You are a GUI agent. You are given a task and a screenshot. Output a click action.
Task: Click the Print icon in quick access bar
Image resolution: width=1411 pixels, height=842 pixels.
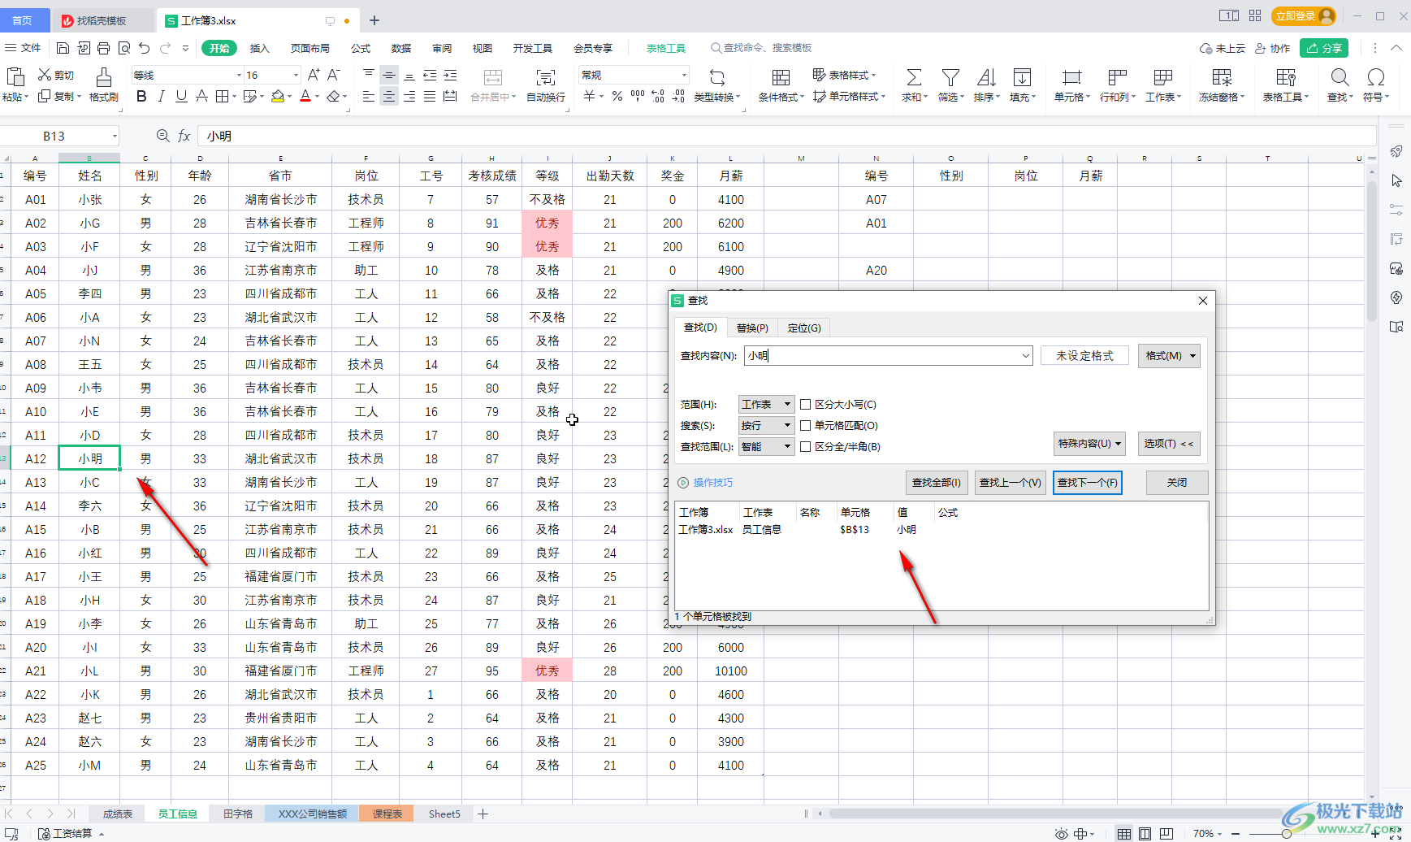tap(103, 48)
